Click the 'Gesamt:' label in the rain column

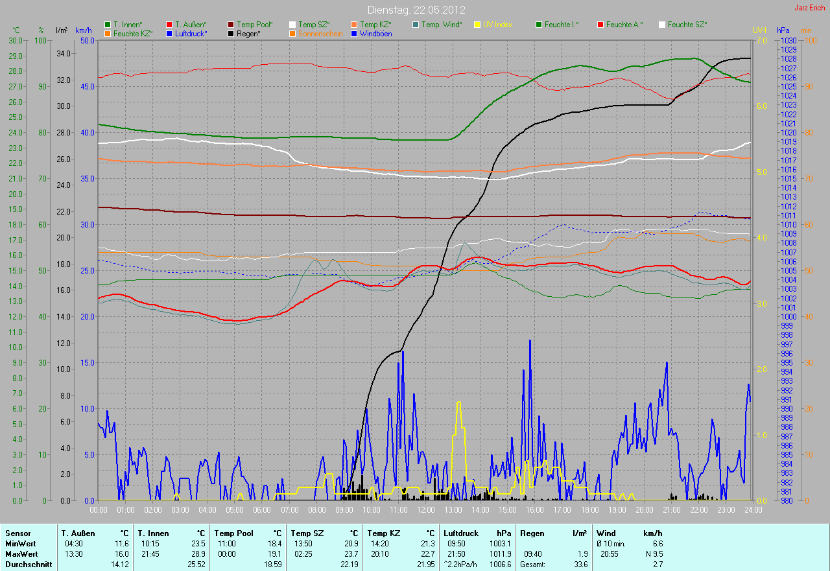[x=532, y=565]
